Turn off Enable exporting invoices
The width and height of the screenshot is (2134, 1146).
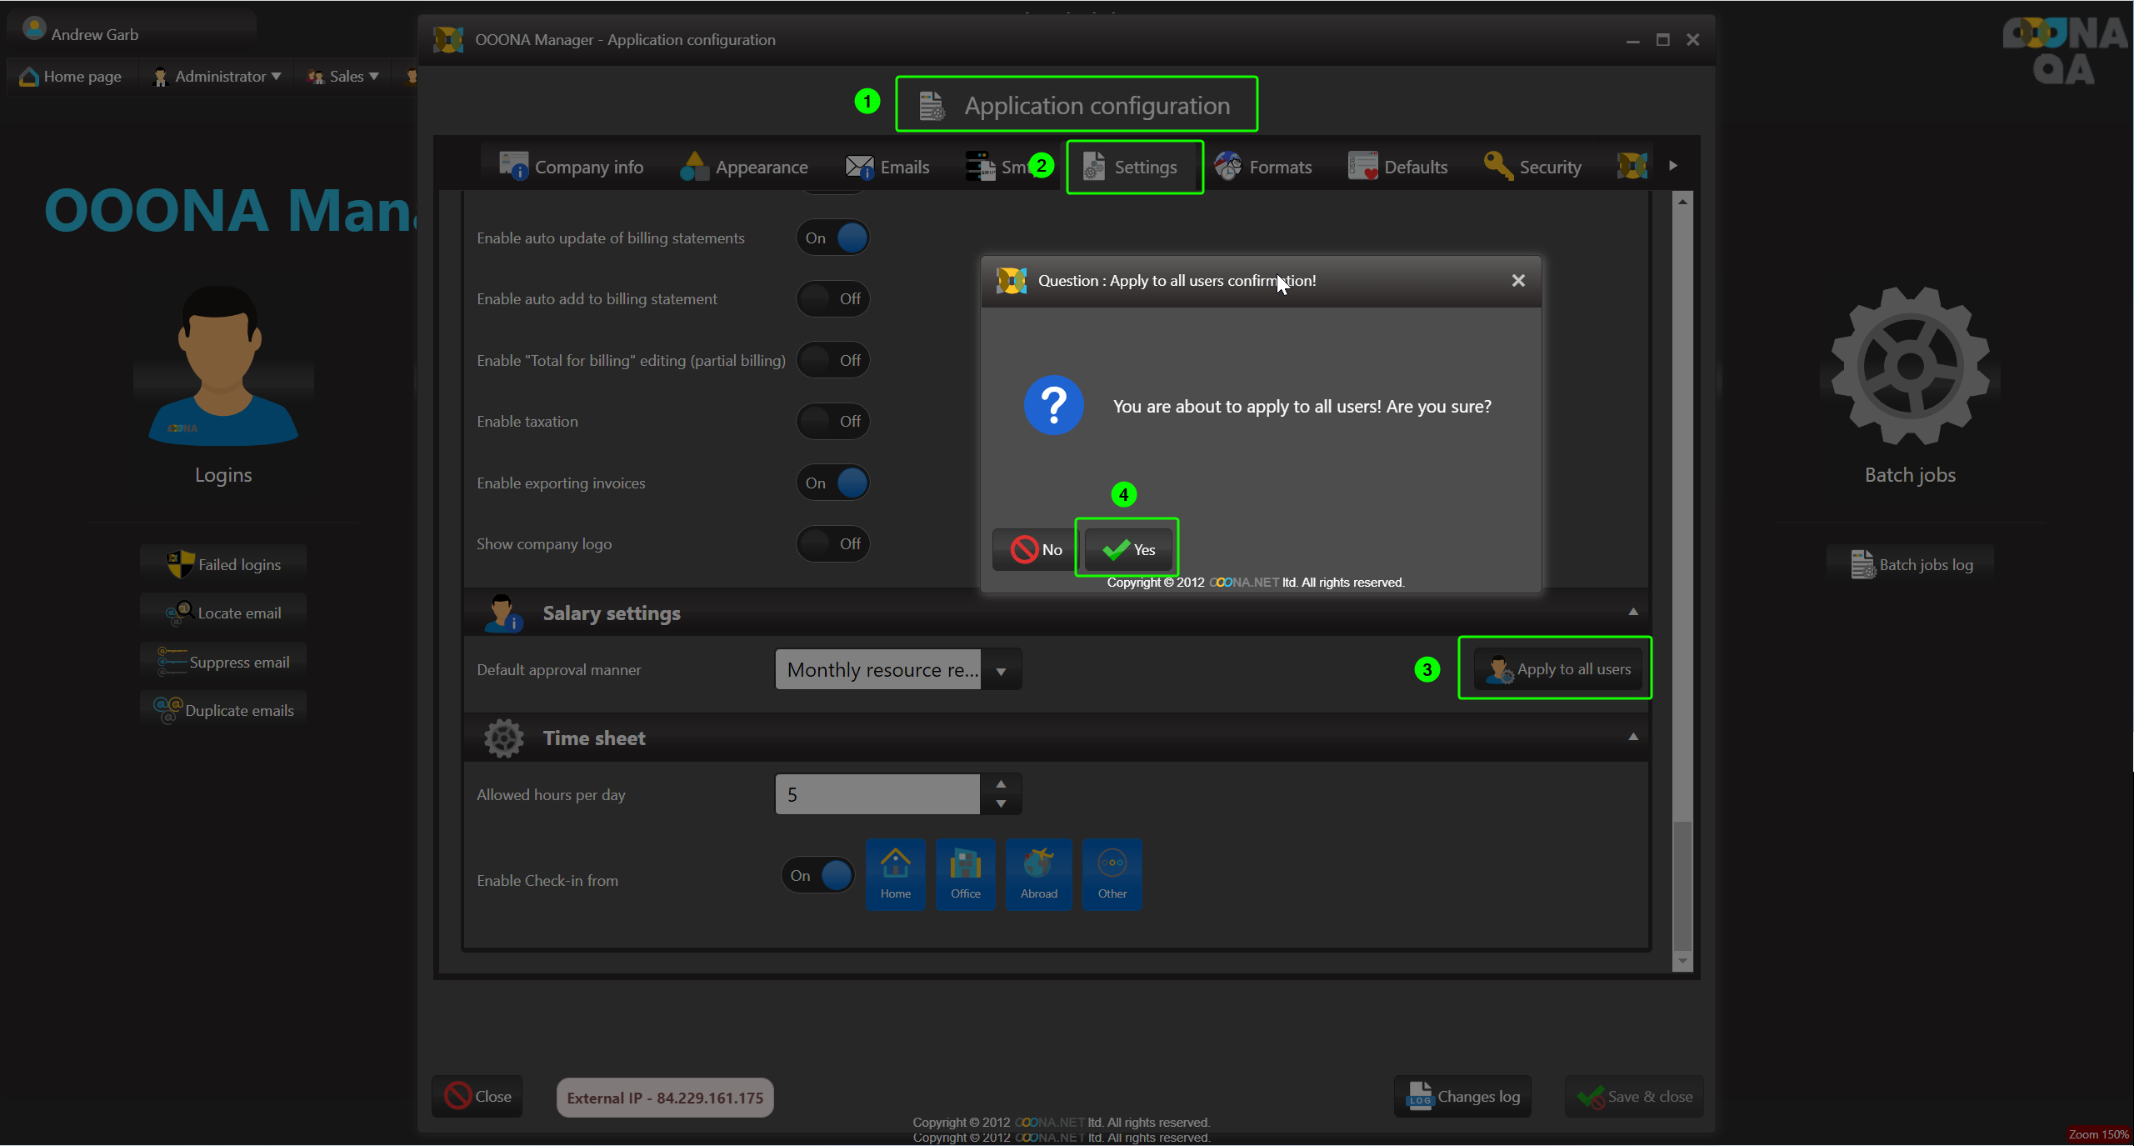[832, 483]
